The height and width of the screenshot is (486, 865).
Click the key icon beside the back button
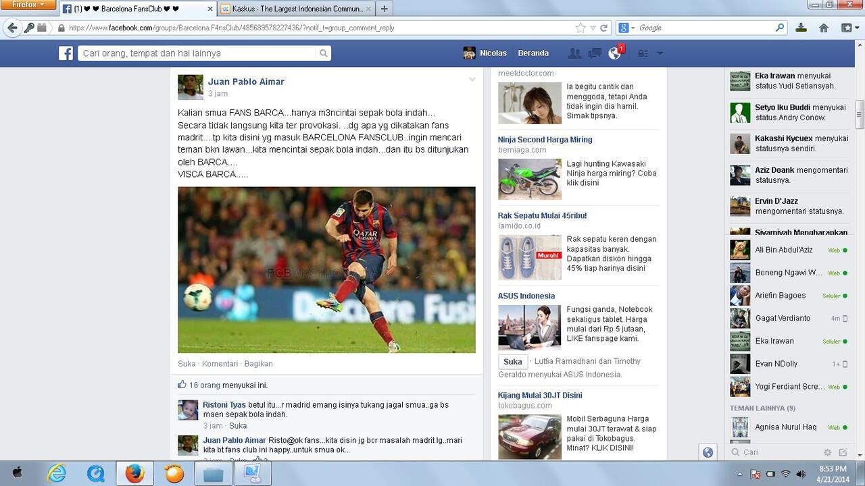click(x=29, y=28)
